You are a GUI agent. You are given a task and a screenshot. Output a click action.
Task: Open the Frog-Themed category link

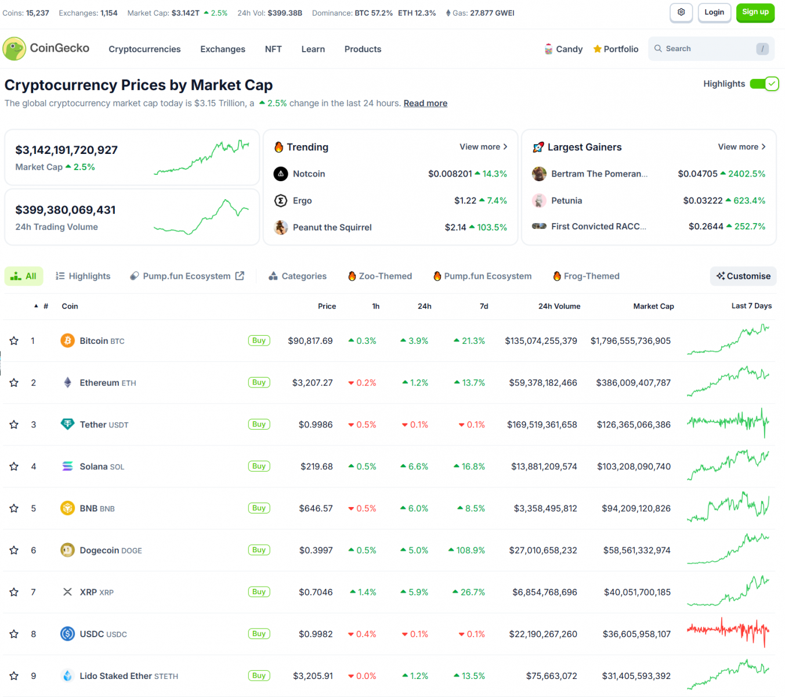[586, 276]
